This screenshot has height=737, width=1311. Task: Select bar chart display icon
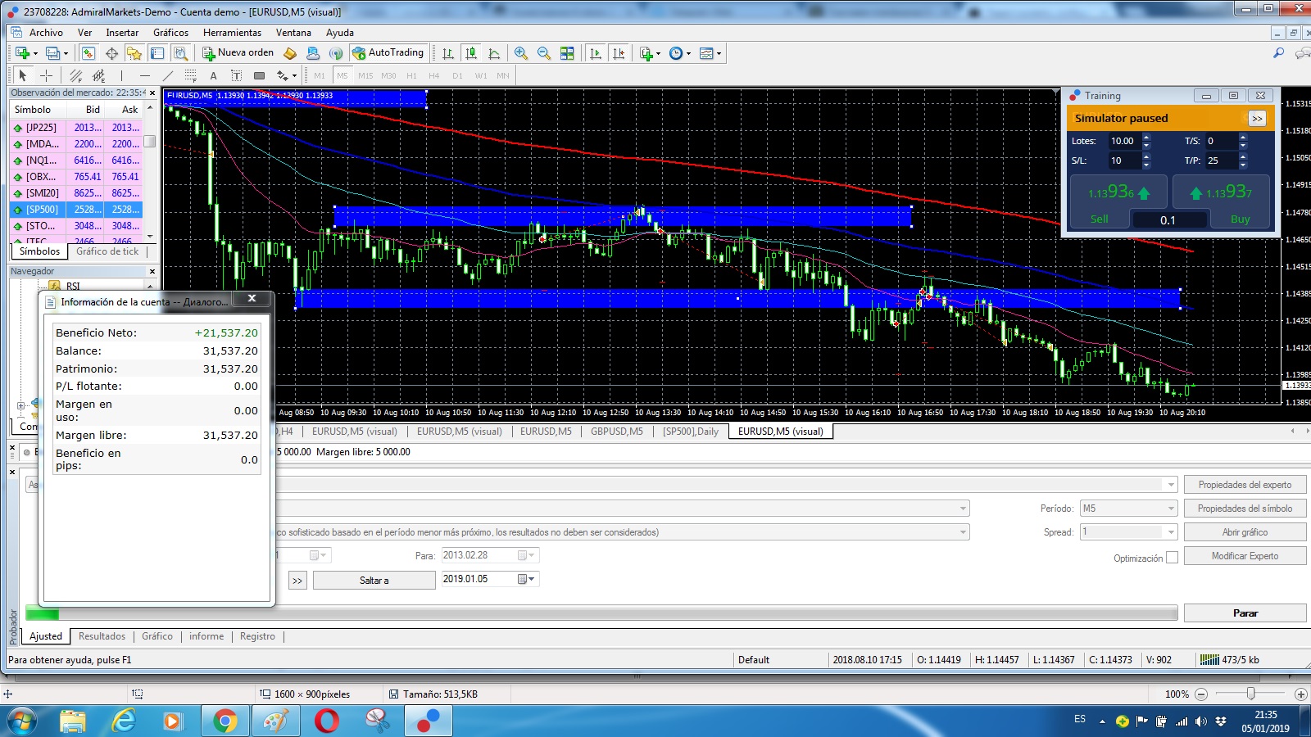click(x=448, y=53)
